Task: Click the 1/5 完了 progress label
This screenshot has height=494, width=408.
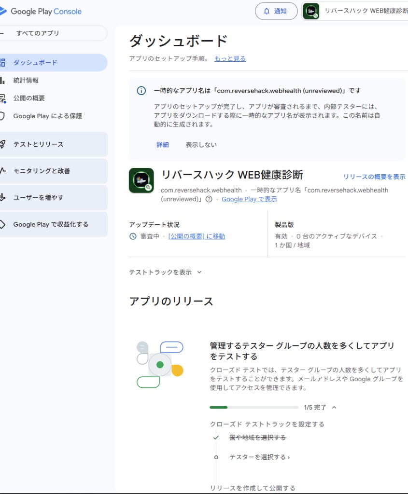Action: (315, 407)
